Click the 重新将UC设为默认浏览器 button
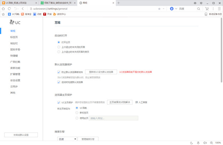This screenshot has width=223, height=145. pyautogui.click(x=101, y=72)
